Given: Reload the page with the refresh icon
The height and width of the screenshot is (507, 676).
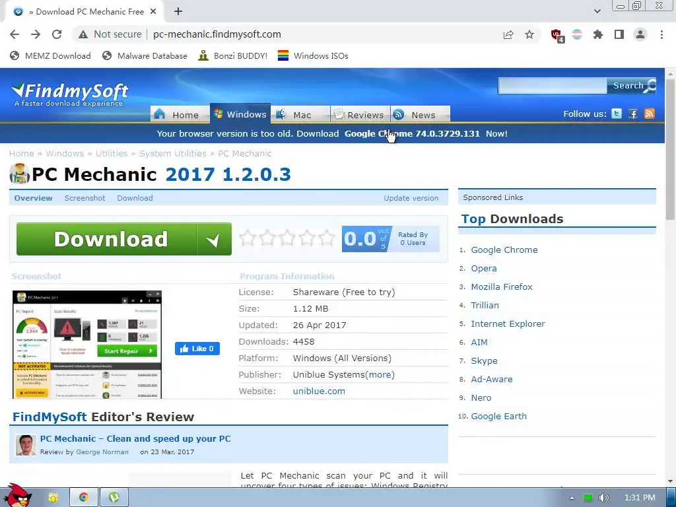Looking at the screenshot, I should point(57,34).
